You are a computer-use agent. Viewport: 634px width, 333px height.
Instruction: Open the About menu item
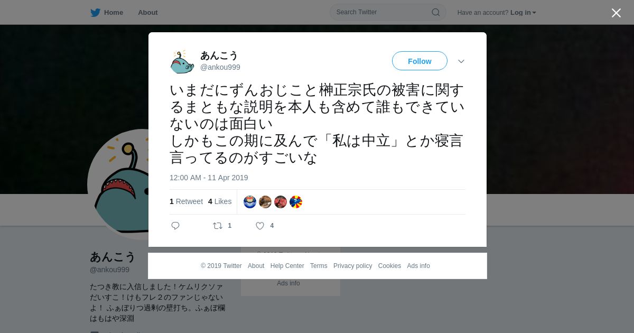148,13
